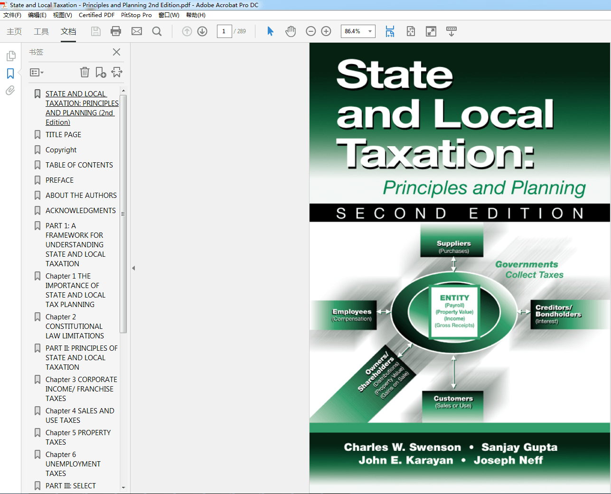This screenshot has width=611, height=494.
Task: Open the PREFACE bookmark
Action: click(59, 180)
